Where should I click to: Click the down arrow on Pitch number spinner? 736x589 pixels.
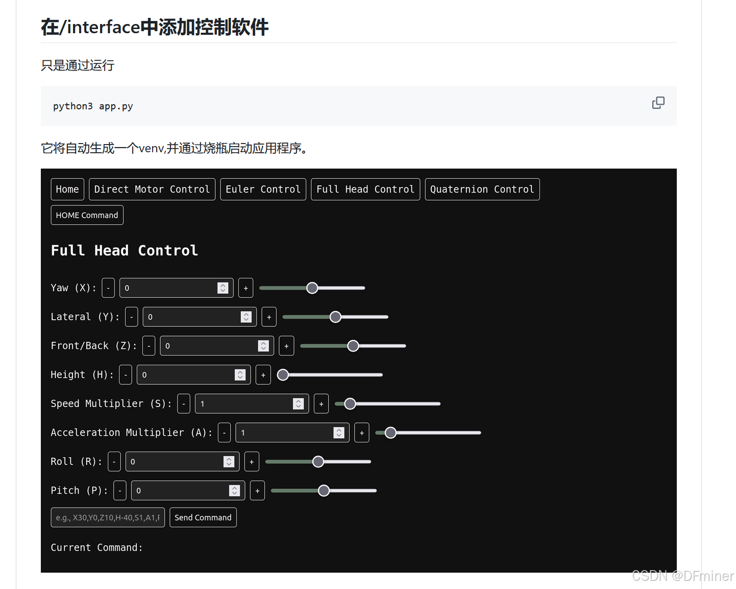235,493
